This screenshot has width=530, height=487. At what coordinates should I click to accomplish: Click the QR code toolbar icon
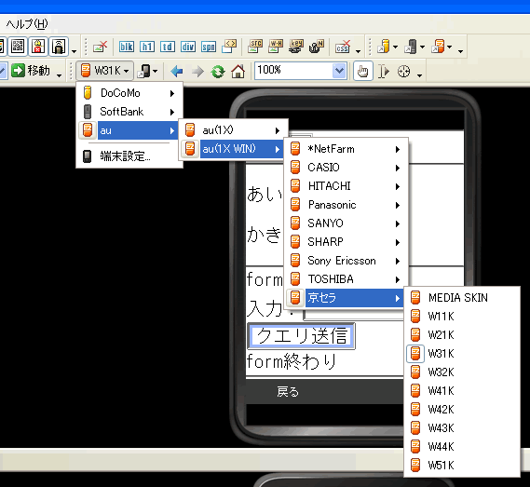[x=18, y=47]
